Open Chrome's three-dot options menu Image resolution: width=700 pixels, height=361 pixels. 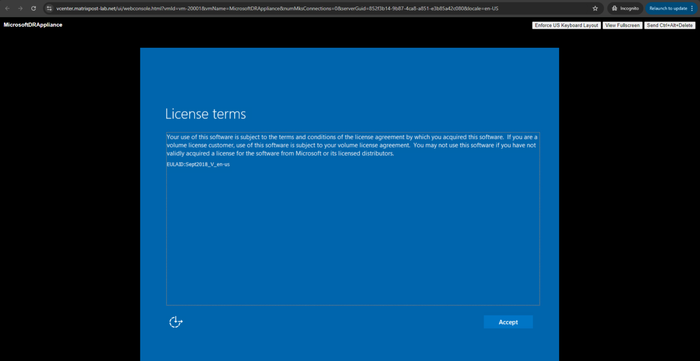[692, 8]
